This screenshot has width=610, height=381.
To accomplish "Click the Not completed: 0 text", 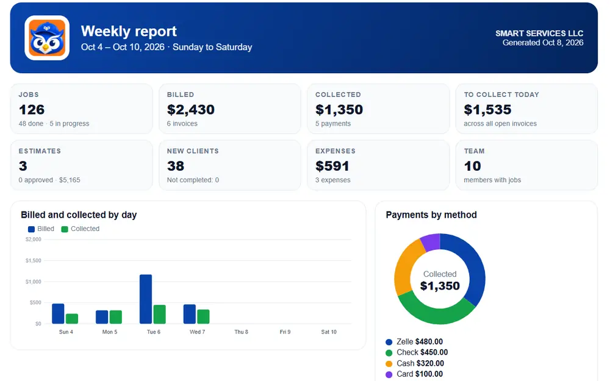I will 193,180.
